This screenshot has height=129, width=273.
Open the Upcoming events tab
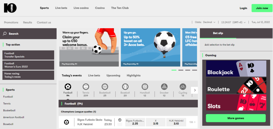pos(113,76)
